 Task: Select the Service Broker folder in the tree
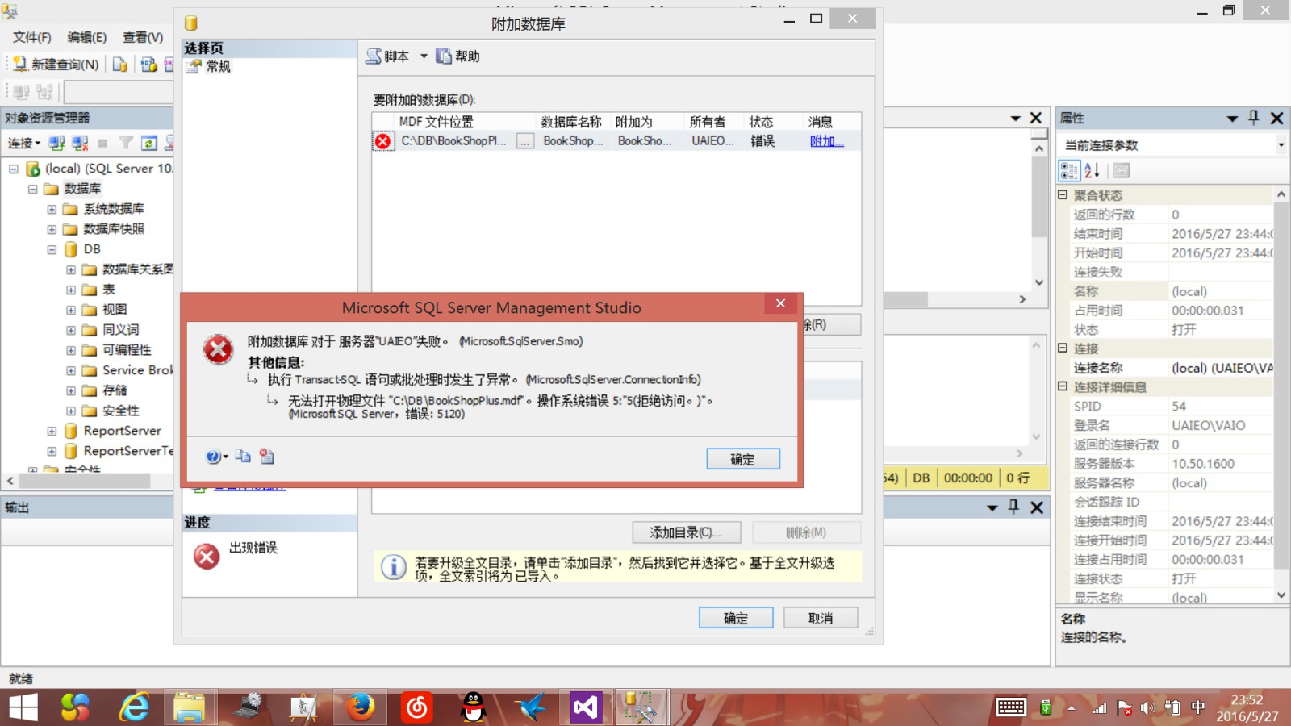point(138,370)
